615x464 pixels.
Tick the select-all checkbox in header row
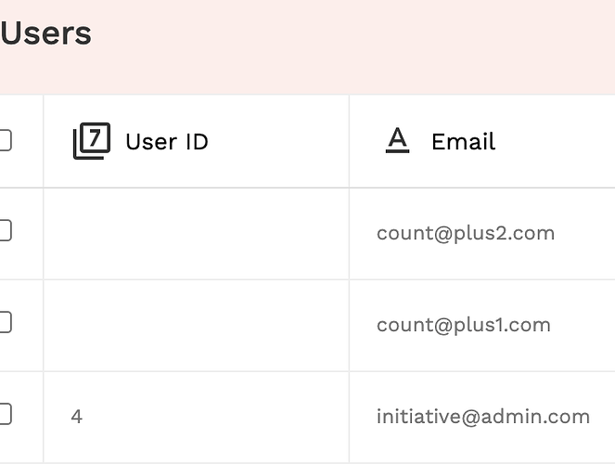click(5, 140)
